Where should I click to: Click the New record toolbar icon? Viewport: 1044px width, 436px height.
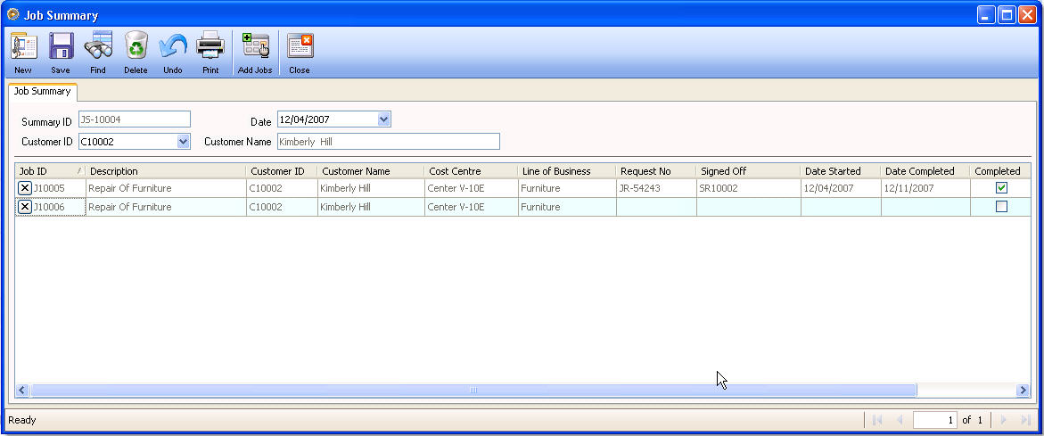23,46
